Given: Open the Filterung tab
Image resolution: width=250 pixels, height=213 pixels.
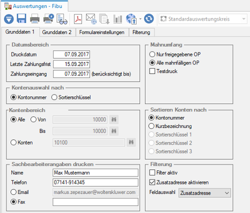Looking at the screenshot, I should click(x=141, y=32).
